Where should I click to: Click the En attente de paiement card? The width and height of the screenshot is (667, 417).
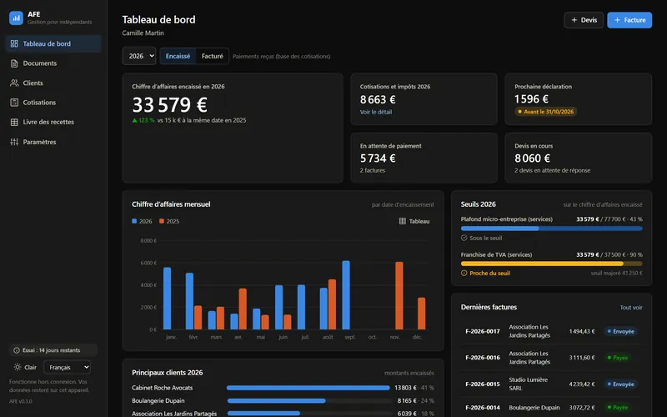pos(424,158)
